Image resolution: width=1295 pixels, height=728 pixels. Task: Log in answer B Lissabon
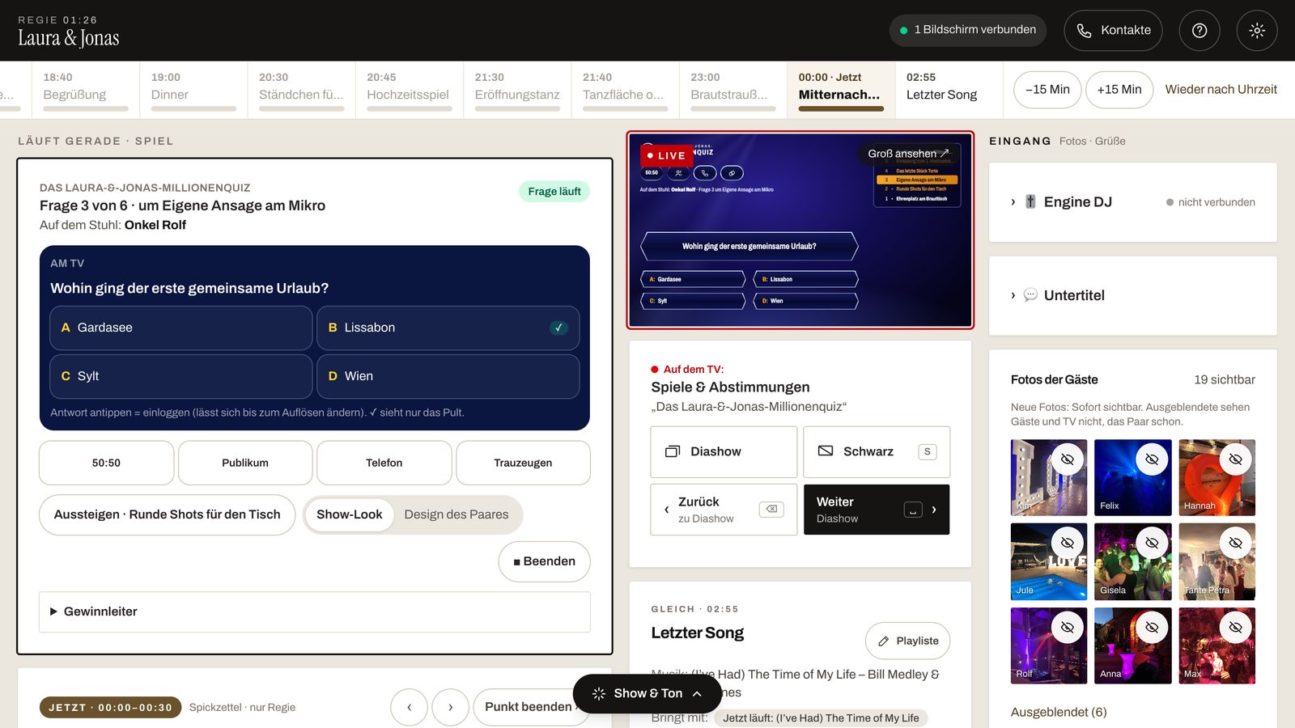pyautogui.click(x=448, y=328)
